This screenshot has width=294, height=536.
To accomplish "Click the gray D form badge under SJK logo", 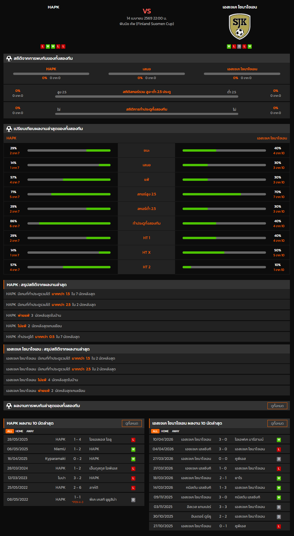I will 239,46.
